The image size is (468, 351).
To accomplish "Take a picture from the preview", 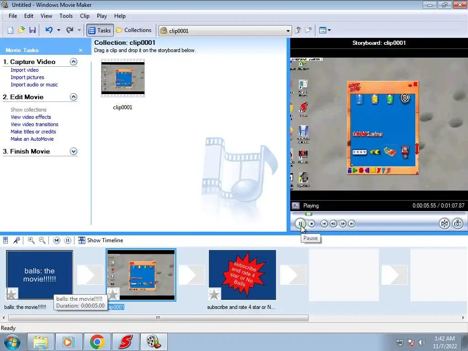I will pos(457,223).
